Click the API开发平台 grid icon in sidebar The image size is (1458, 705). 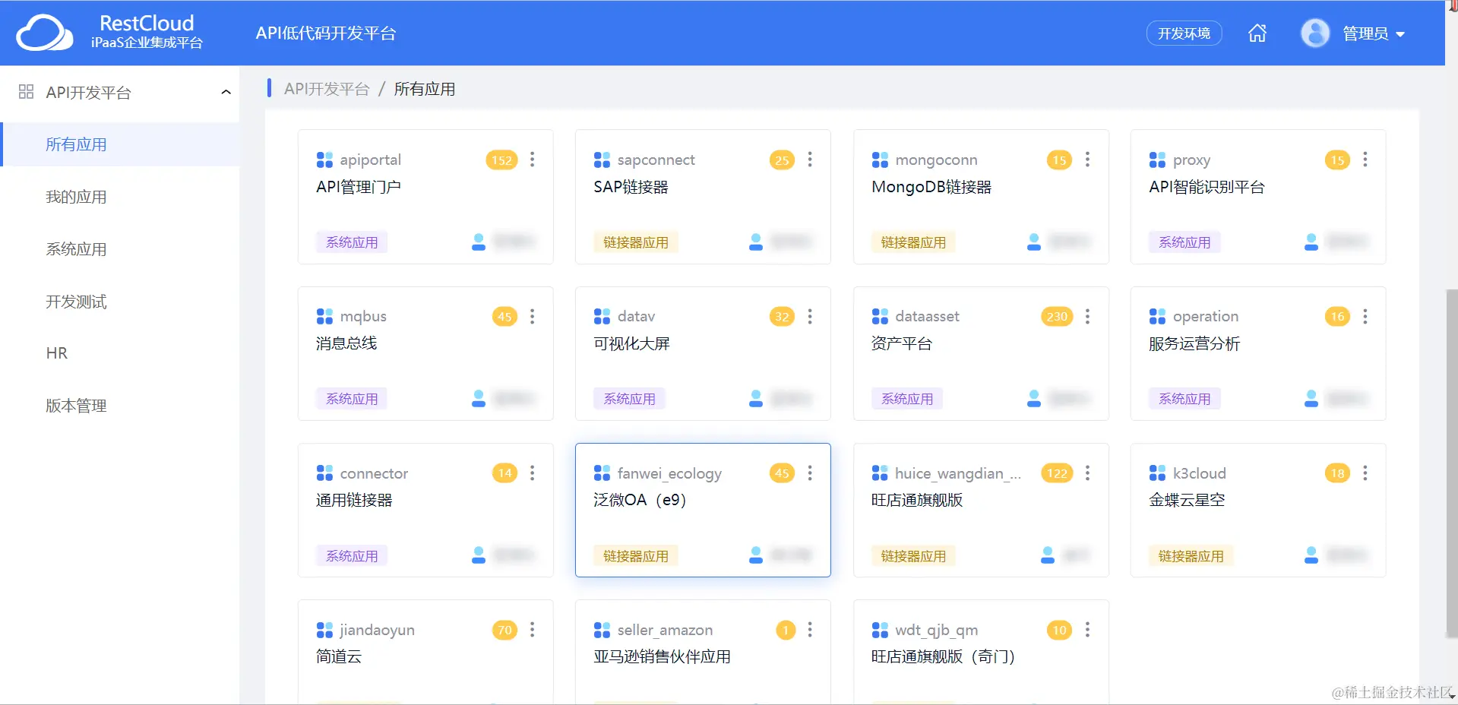click(26, 92)
